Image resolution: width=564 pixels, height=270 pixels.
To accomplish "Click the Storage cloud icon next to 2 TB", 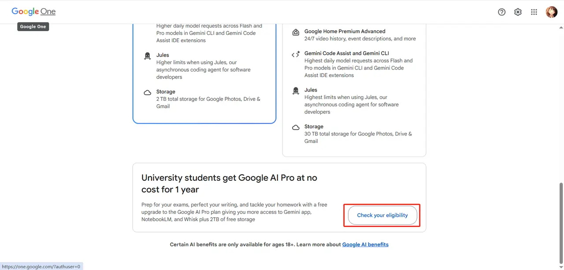I will (x=147, y=92).
